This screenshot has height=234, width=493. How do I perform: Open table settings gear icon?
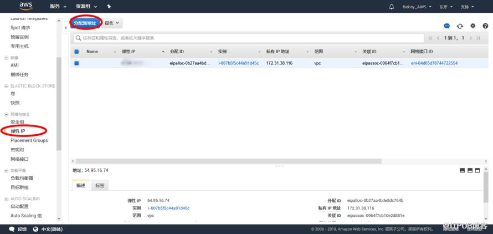[473, 26]
